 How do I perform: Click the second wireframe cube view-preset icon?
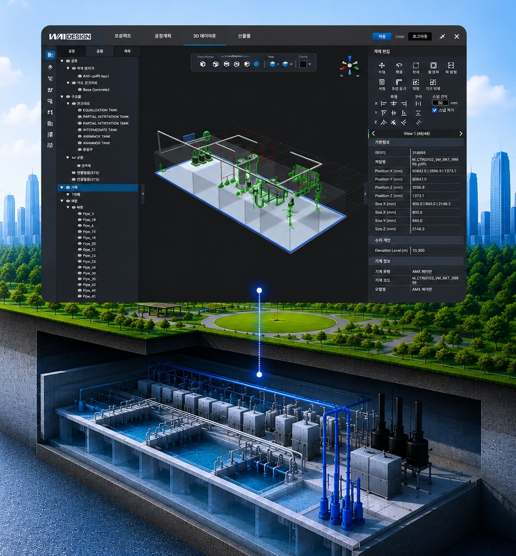[x=216, y=64]
